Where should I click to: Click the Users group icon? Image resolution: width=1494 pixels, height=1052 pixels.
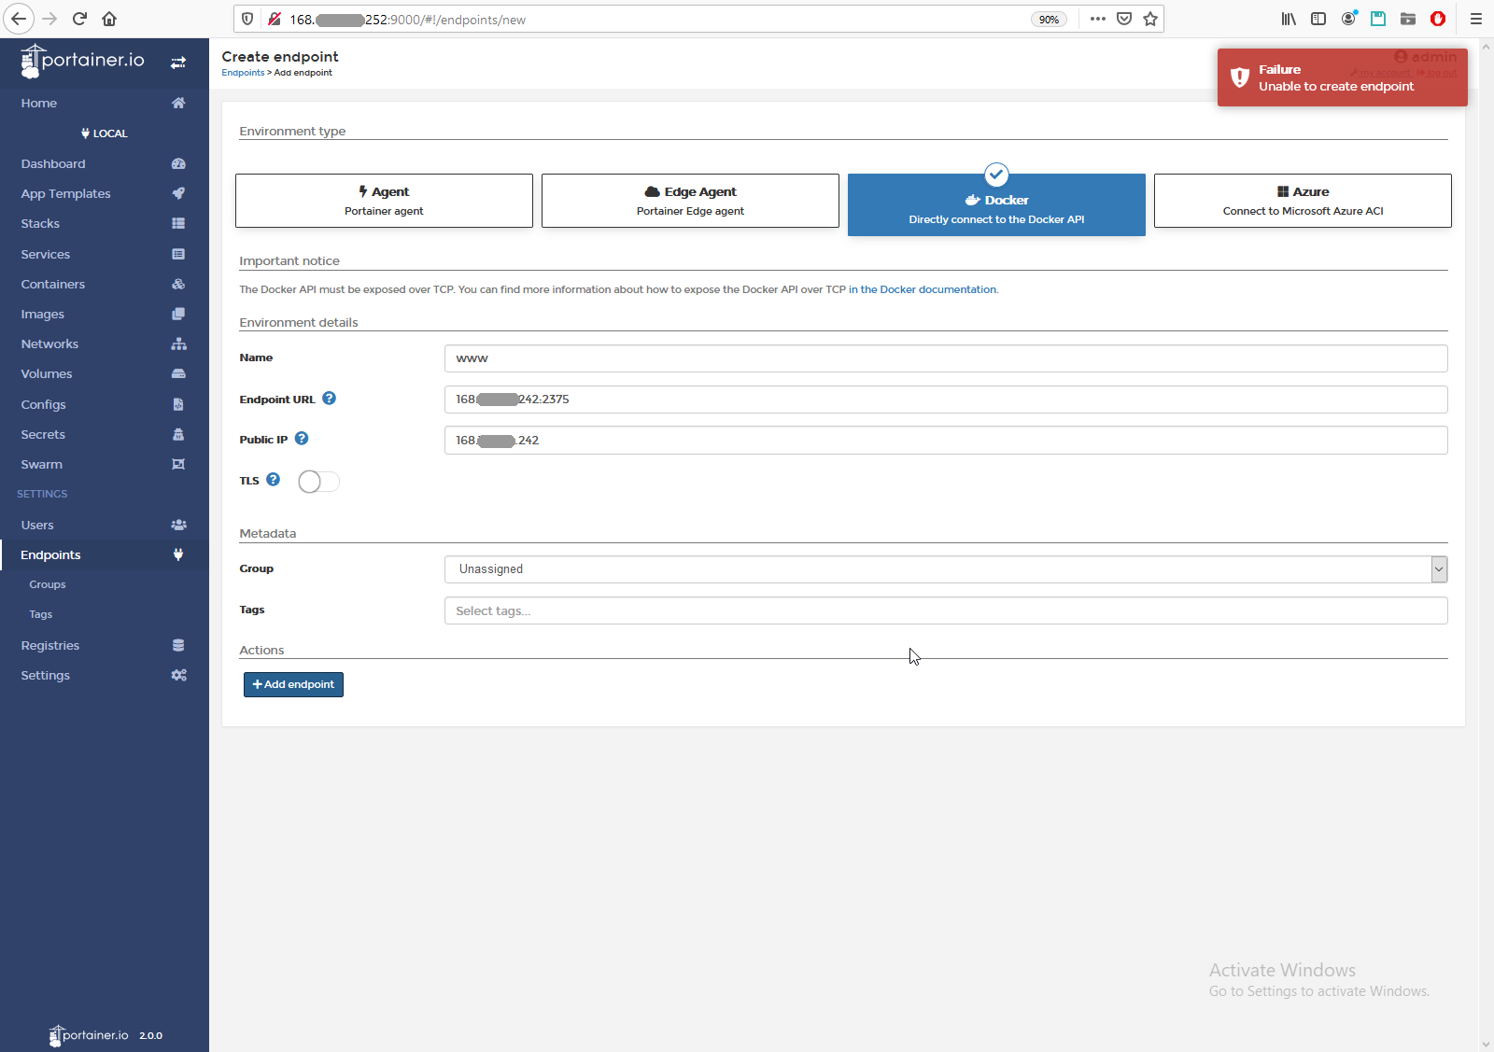(x=178, y=525)
